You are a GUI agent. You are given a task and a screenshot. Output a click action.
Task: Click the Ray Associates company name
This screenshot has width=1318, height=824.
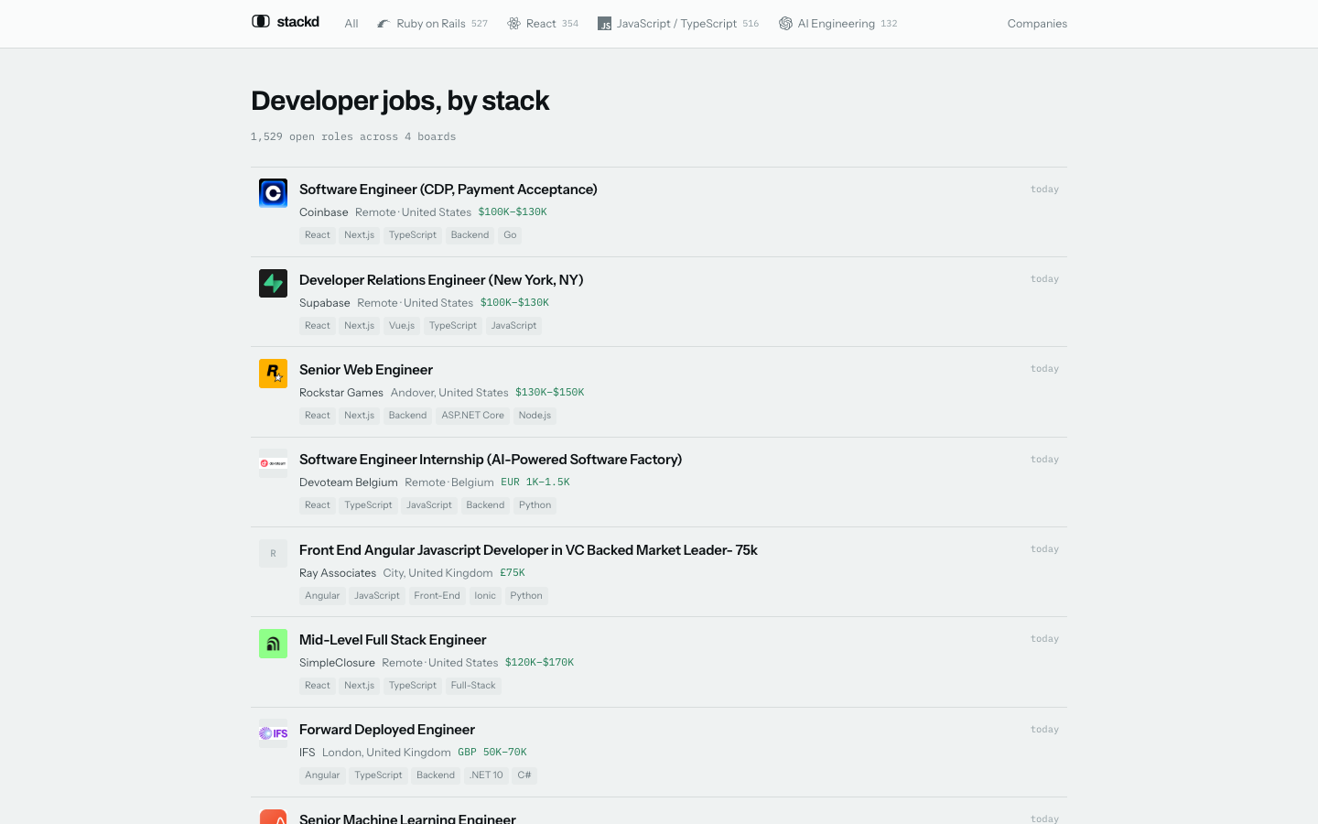pos(338,573)
